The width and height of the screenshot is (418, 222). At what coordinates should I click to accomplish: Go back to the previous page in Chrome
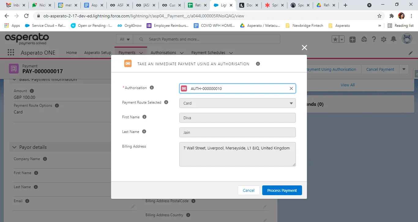point(7,16)
